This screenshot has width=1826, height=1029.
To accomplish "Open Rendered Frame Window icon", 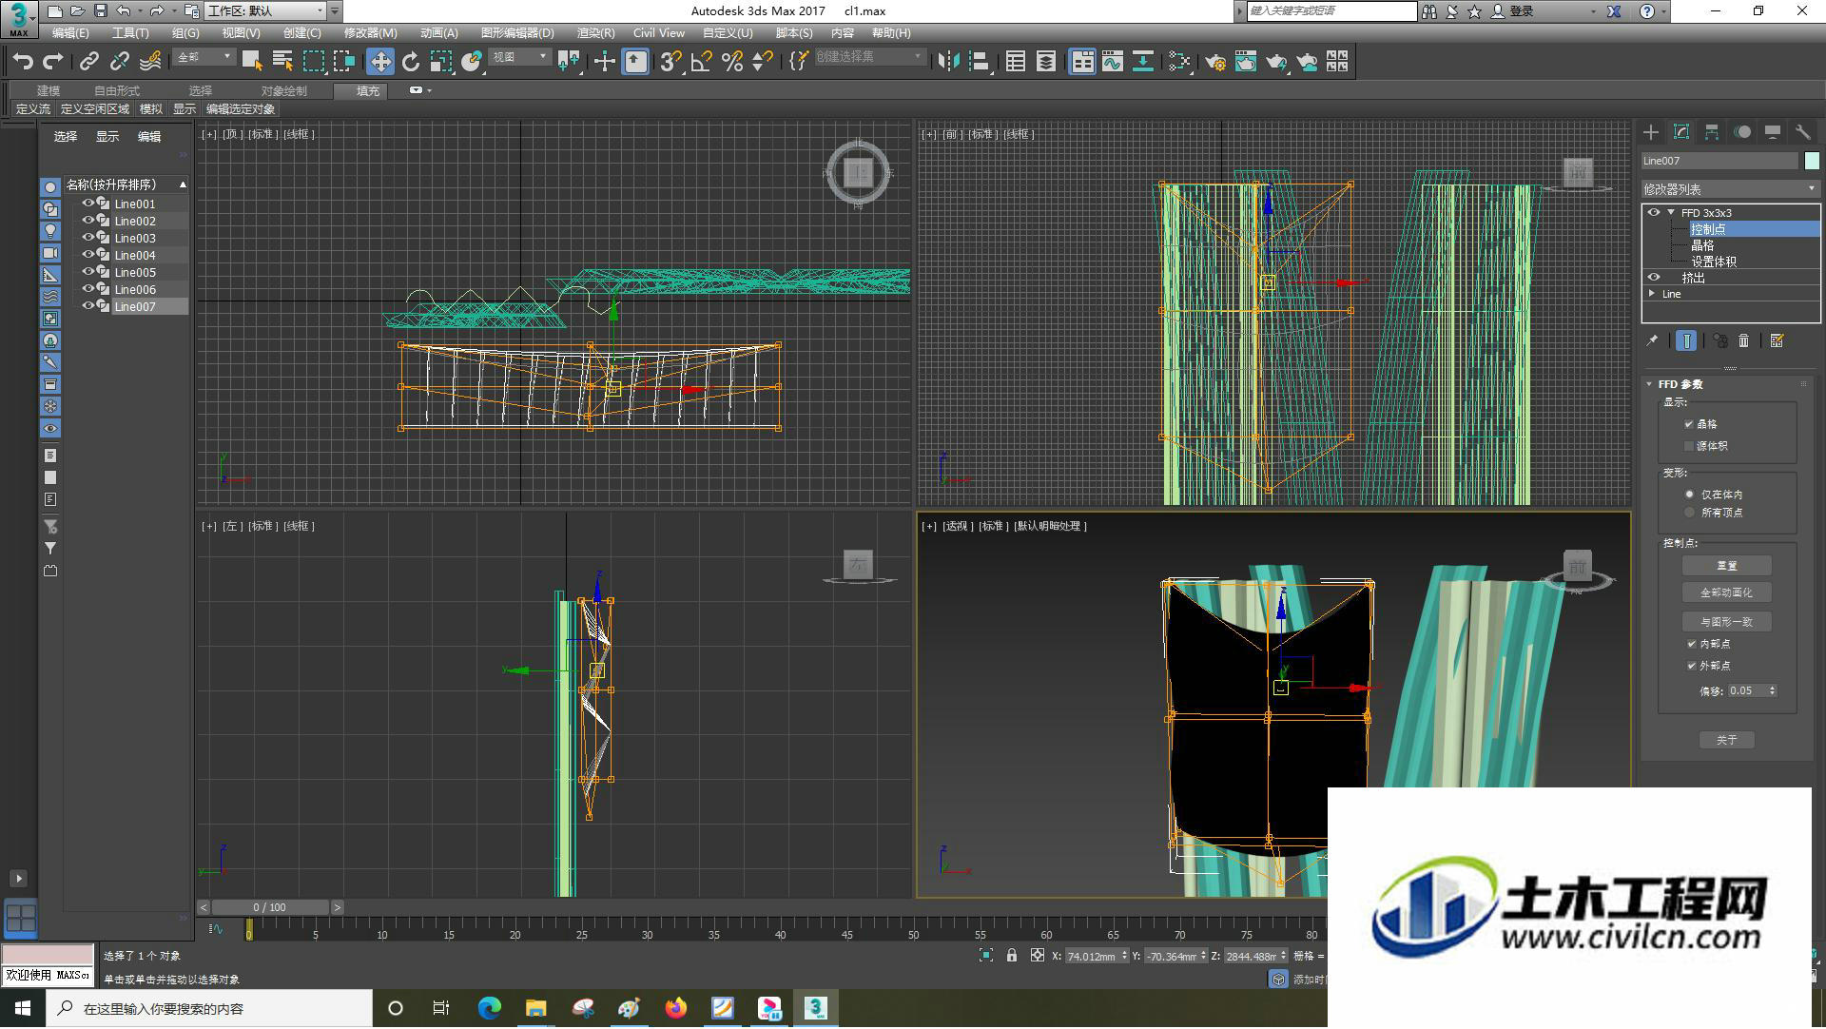I will (x=1246, y=62).
